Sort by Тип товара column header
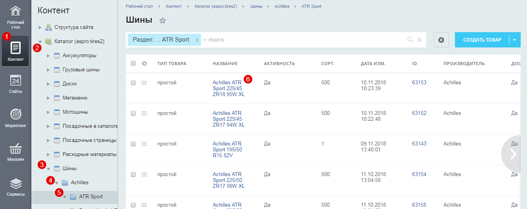This screenshot has height=209, width=527. (x=172, y=64)
